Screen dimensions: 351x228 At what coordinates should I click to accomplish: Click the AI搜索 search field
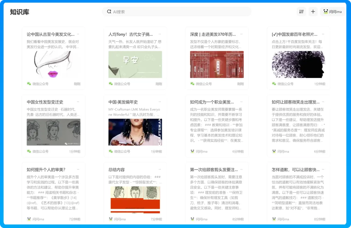(x=179, y=12)
